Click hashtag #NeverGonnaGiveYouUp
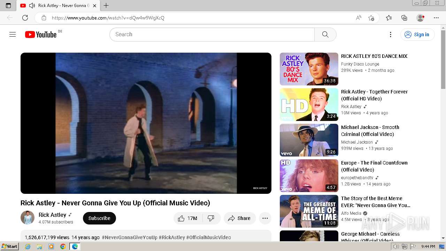Viewport: 446px width, 251px height. [130, 237]
